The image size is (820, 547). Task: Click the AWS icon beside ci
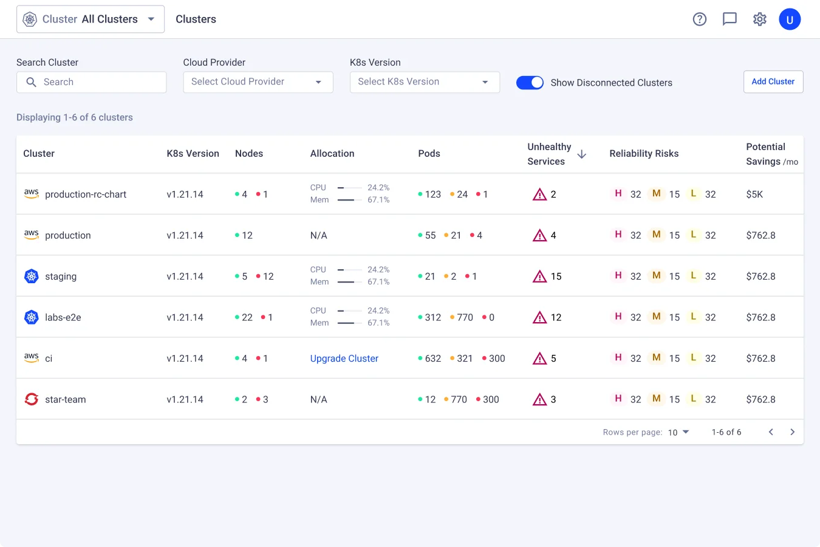tap(32, 358)
